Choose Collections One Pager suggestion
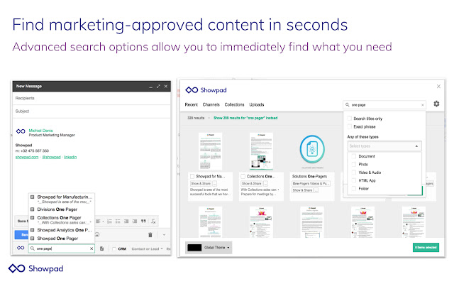The height and width of the screenshot is (284, 454). click(x=62, y=219)
